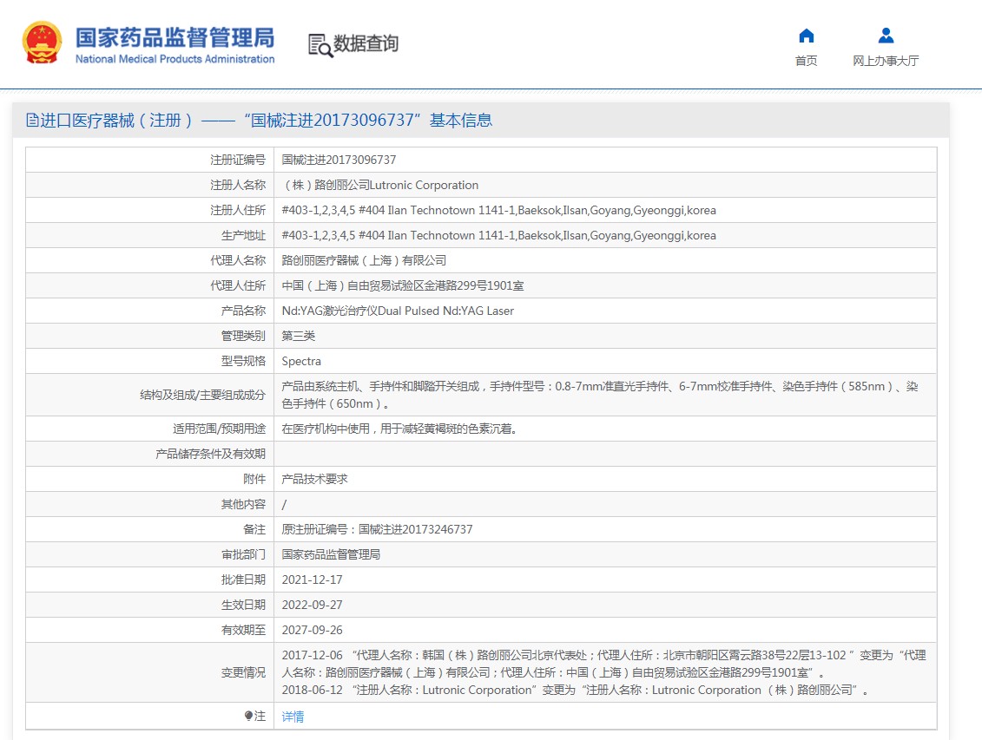
Task: Click the 其他内容 slash value
Action: click(x=284, y=504)
